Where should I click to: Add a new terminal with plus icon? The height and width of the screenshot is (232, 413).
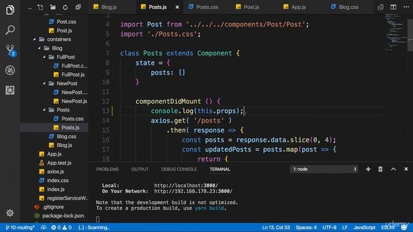368,169
